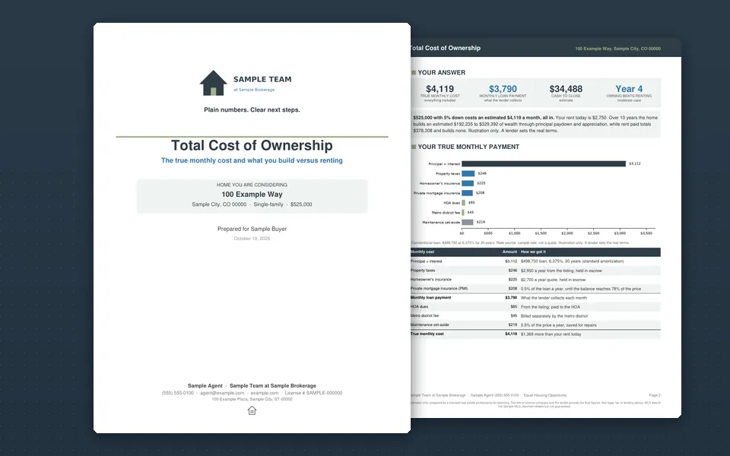Select the 'SAMPLE TEAM' logo text

(x=262, y=79)
